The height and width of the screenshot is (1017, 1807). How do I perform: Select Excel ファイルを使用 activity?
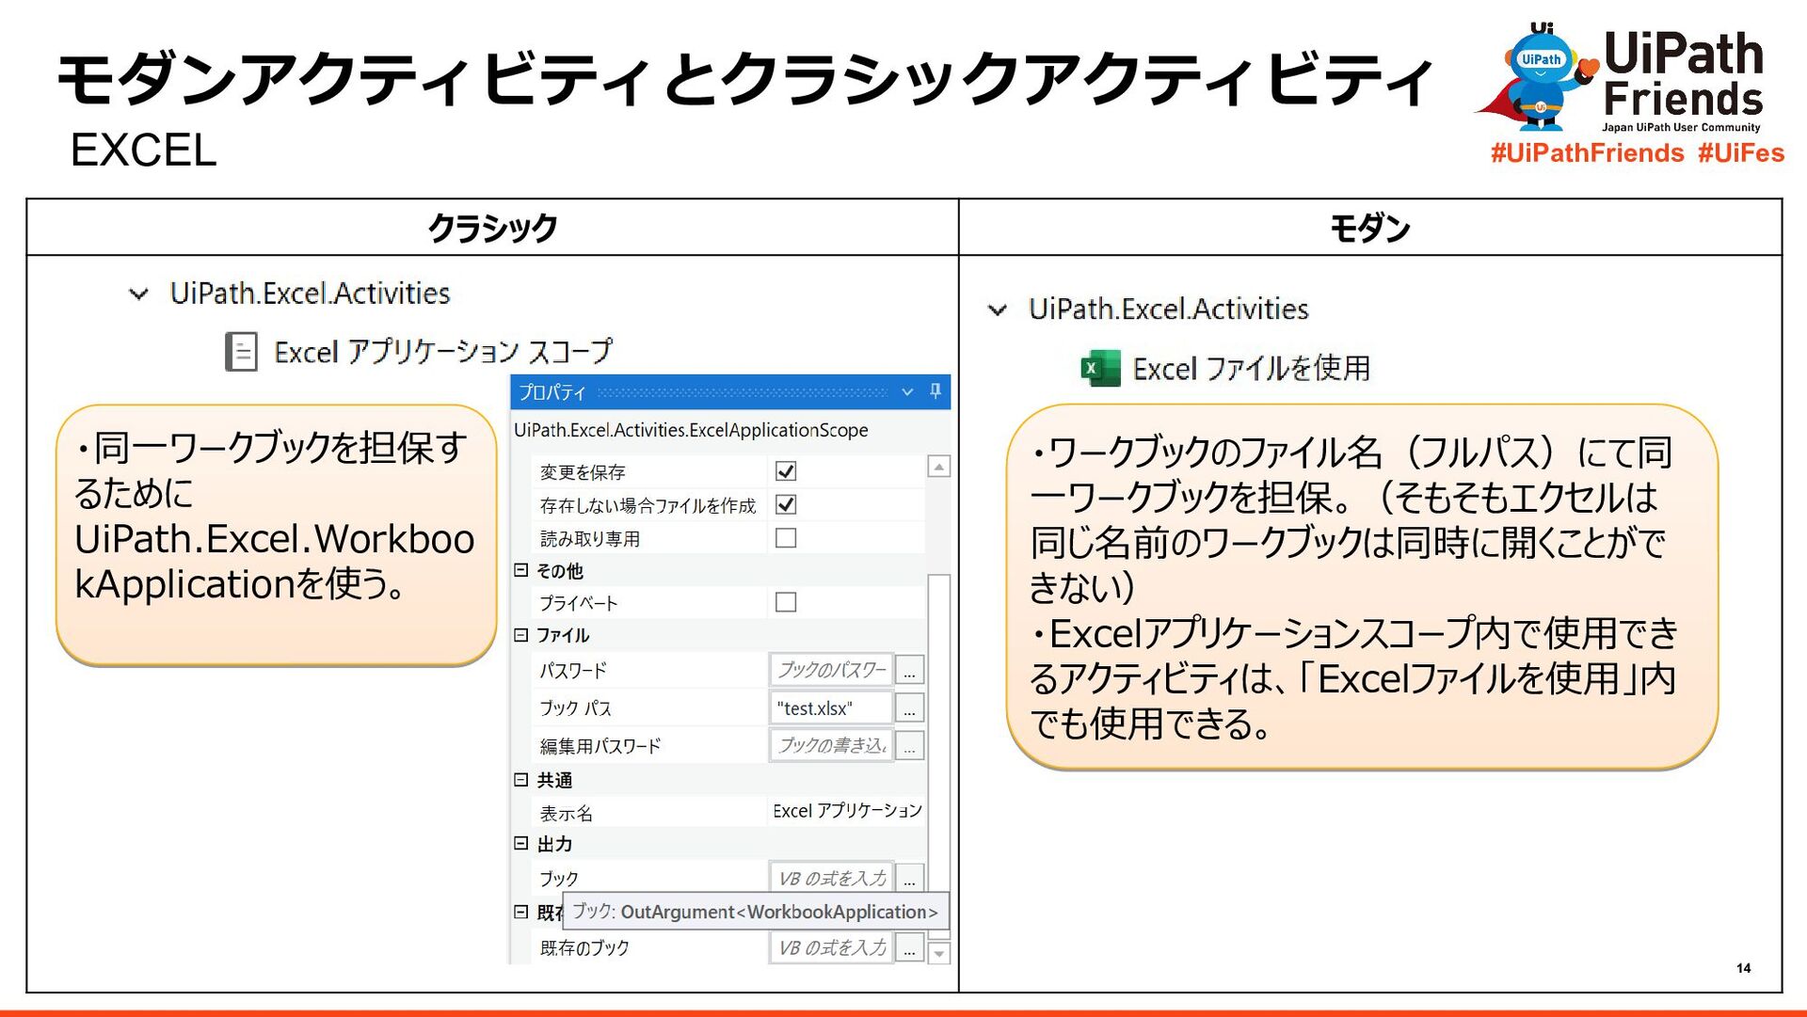(1225, 368)
